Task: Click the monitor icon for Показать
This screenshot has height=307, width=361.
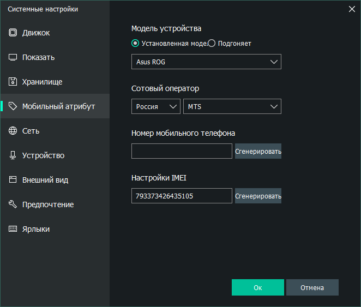Action: 13,57
